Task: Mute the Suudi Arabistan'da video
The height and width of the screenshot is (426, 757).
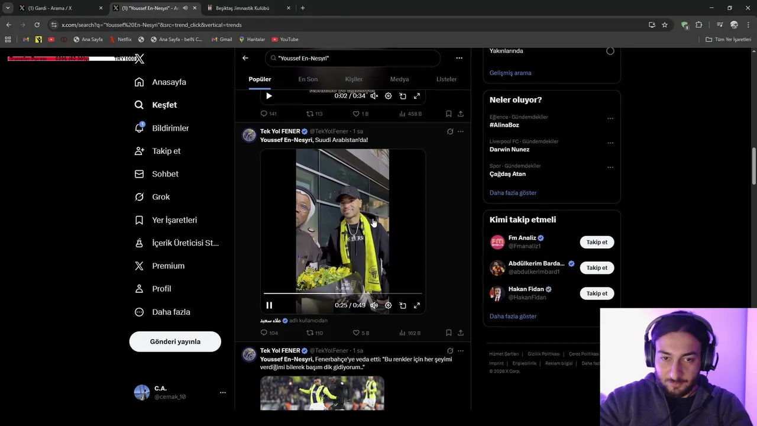Action: pyautogui.click(x=374, y=305)
